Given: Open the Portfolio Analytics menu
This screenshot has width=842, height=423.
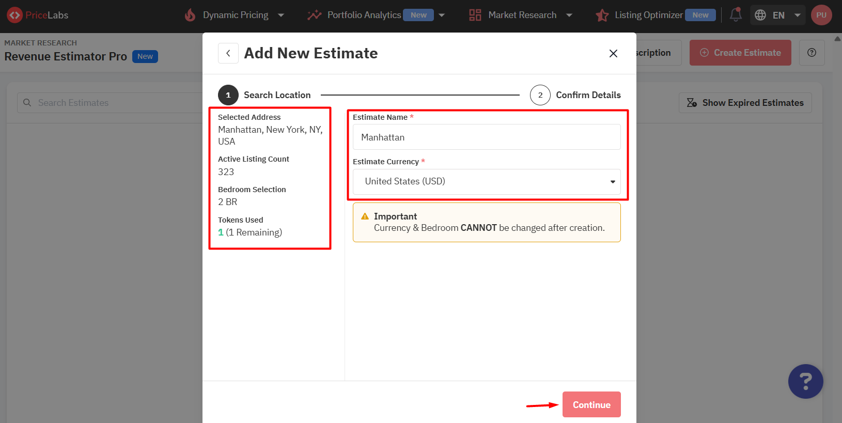Looking at the screenshot, I should [364, 15].
